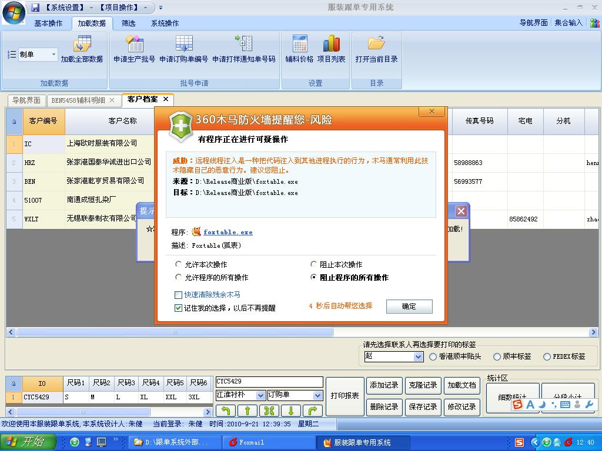Switch to the 导航界面 document tab
The image size is (602, 451).
point(26,100)
